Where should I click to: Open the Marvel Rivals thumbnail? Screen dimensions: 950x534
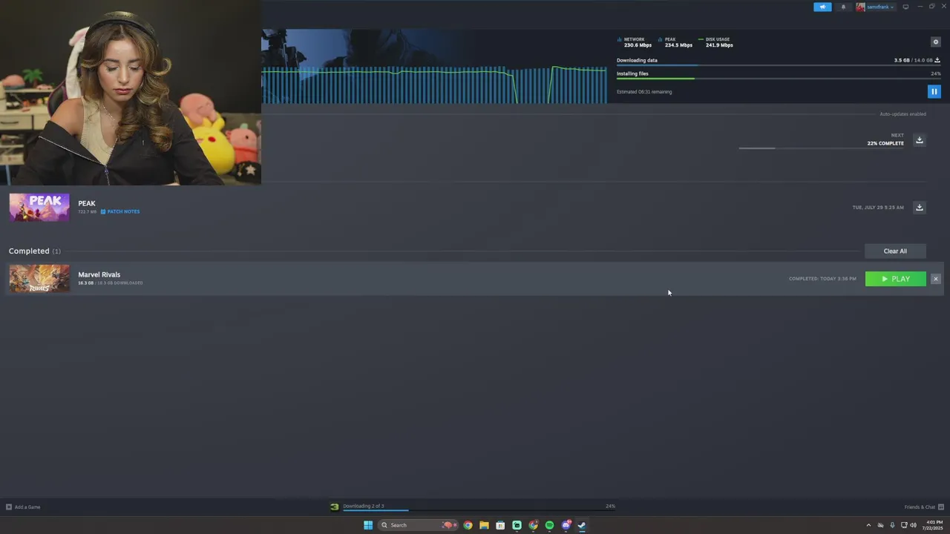click(x=39, y=279)
